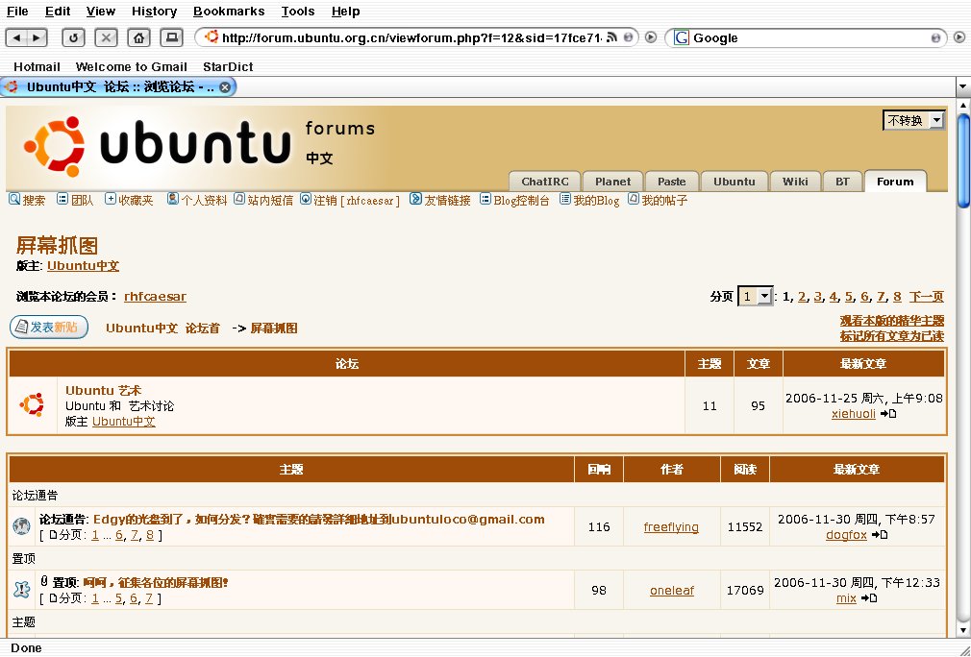Open latest post icon next to mix
The image size is (971, 657).
click(x=869, y=598)
